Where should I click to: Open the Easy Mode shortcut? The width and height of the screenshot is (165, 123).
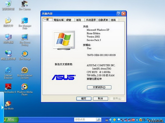[x=9, y=105]
